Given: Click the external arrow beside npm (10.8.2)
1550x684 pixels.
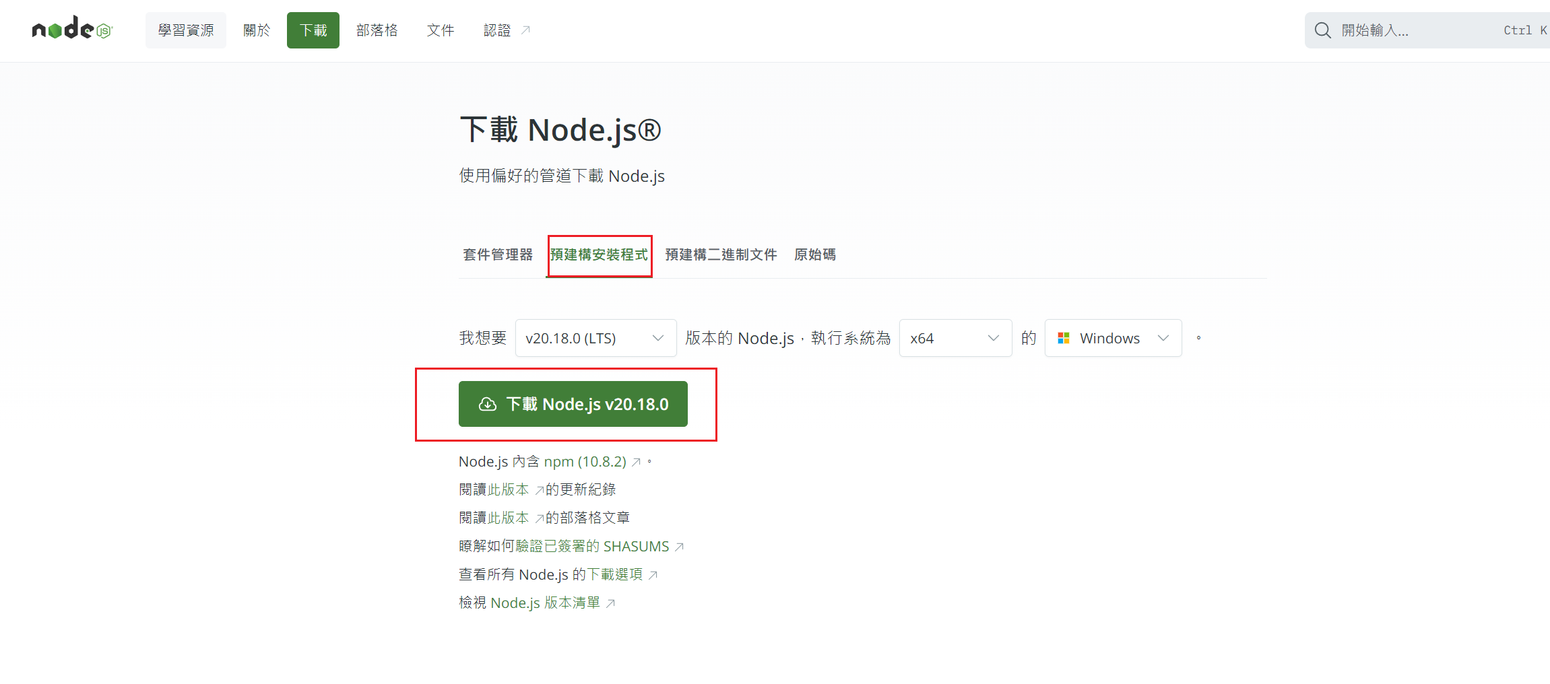Looking at the screenshot, I should tap(636, 462).
